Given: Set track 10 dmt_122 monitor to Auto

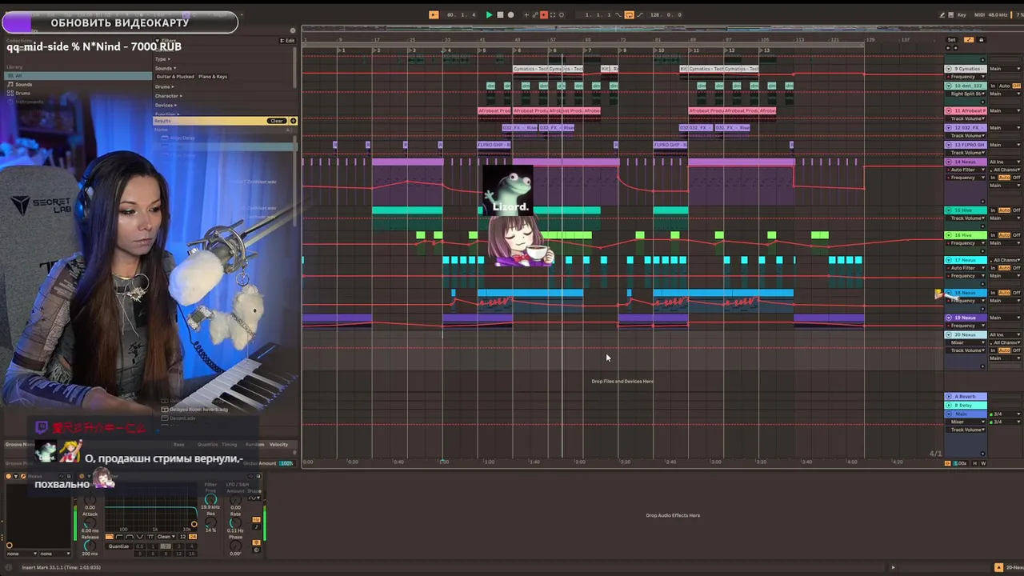Looking at the screenshot, I should pyautogui.click(x=1004, y=86).
